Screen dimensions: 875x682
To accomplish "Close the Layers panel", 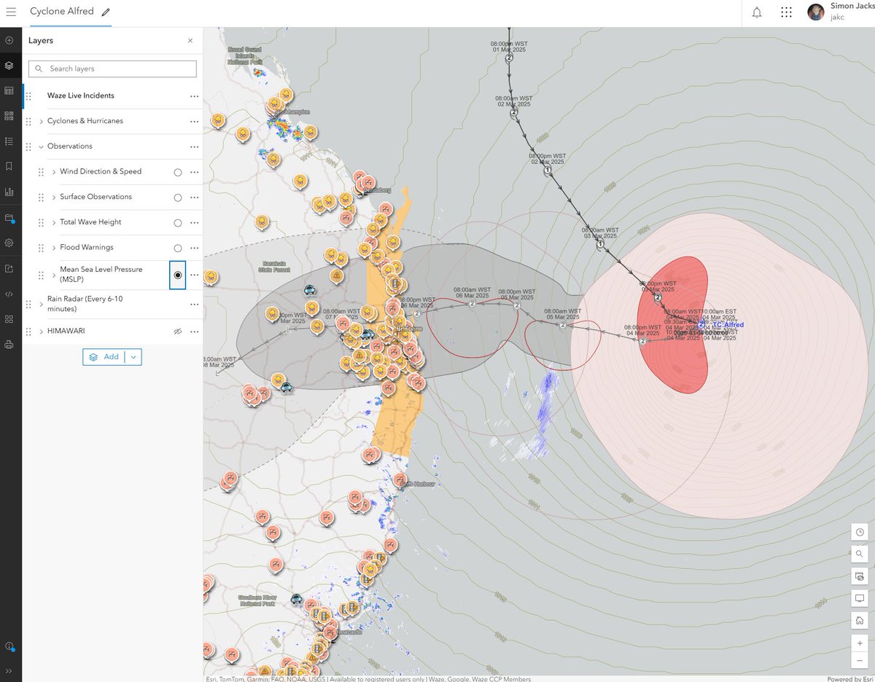I will [x=190, y=41].
